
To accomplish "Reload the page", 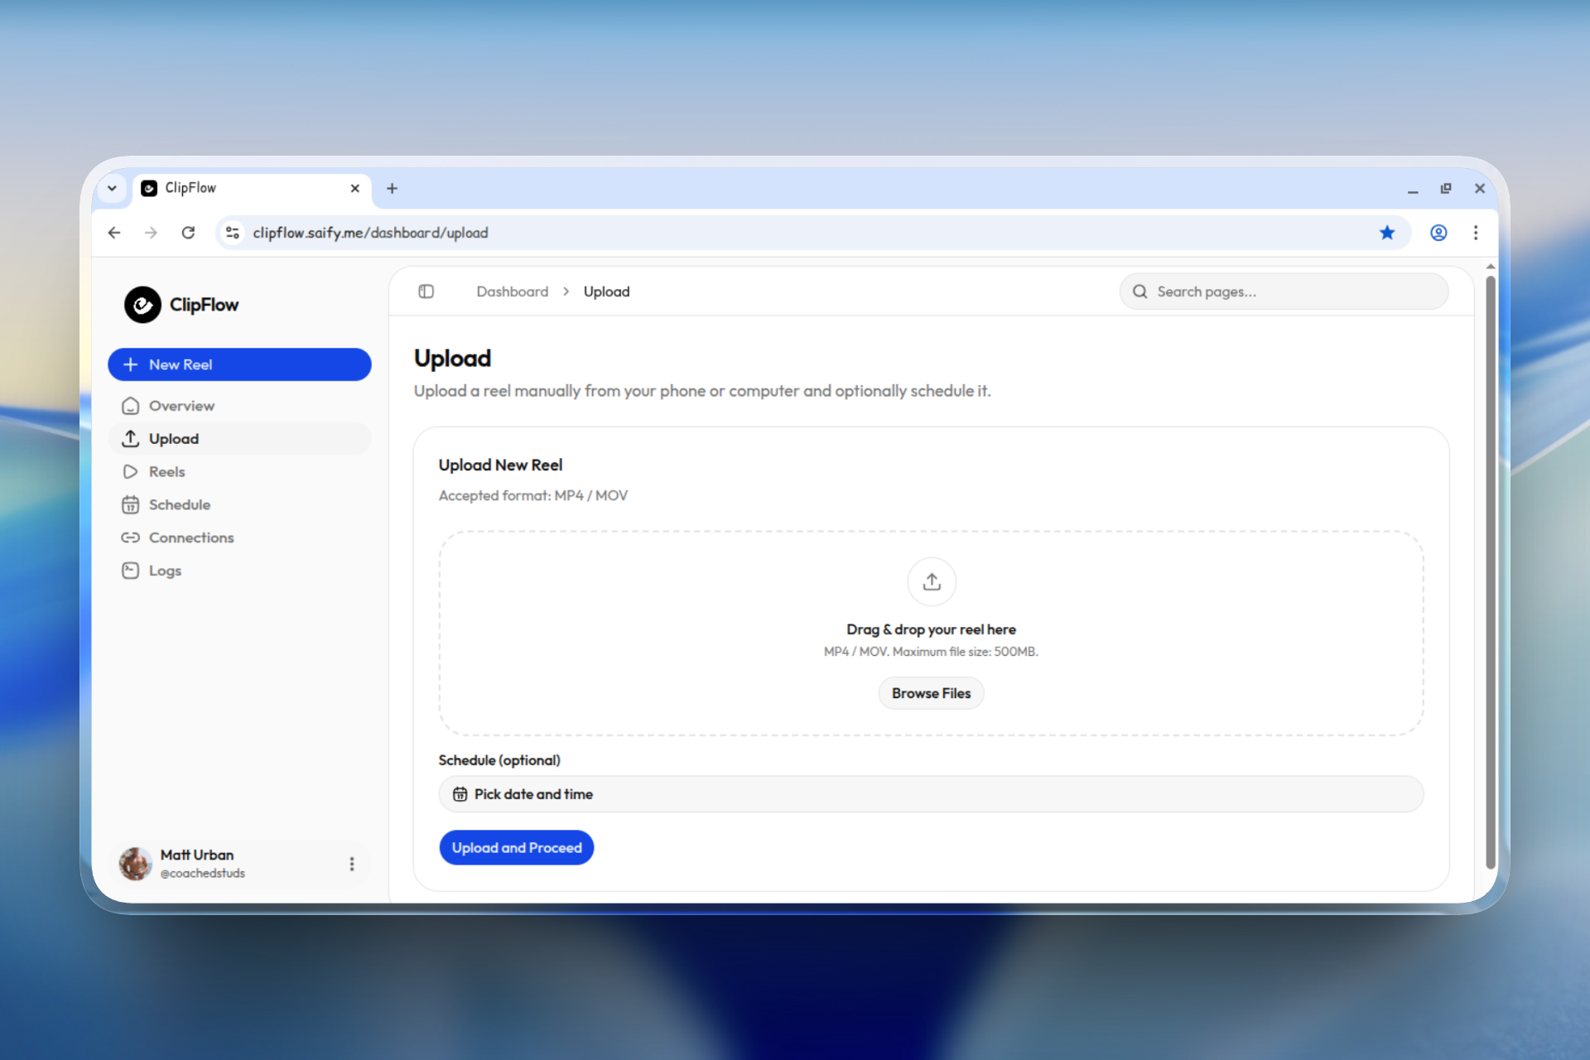I will pyautogui.click(x=188, y=233).
